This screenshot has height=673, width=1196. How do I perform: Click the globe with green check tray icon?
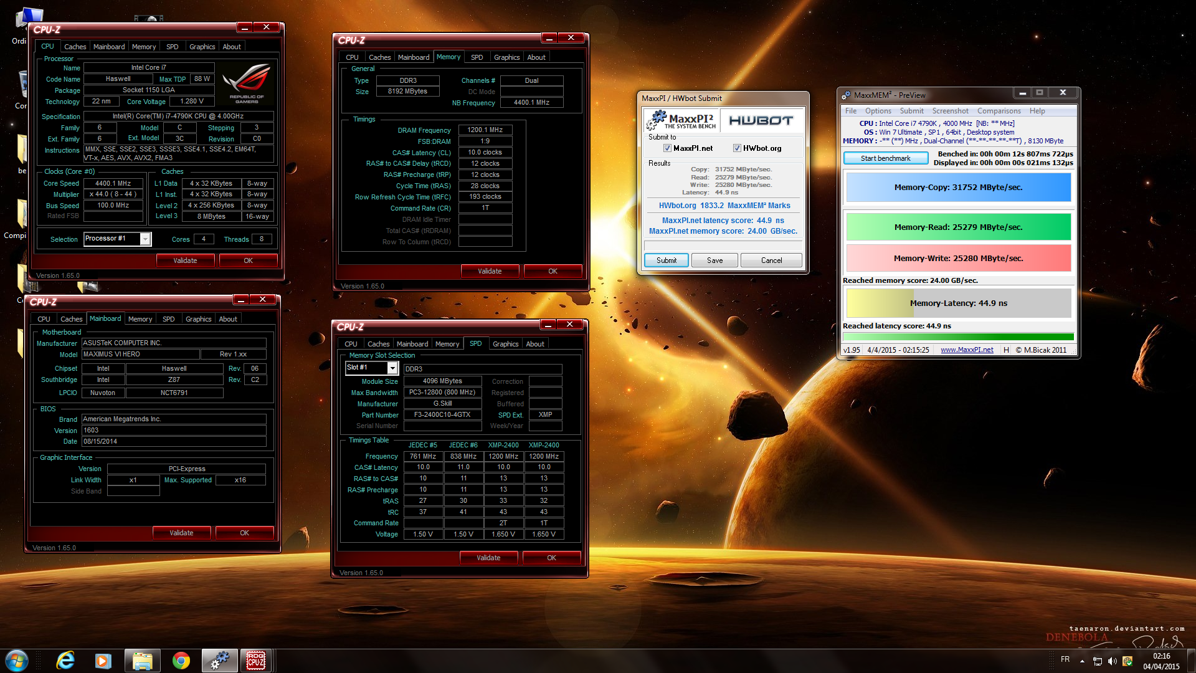[x=1127, y=661]
